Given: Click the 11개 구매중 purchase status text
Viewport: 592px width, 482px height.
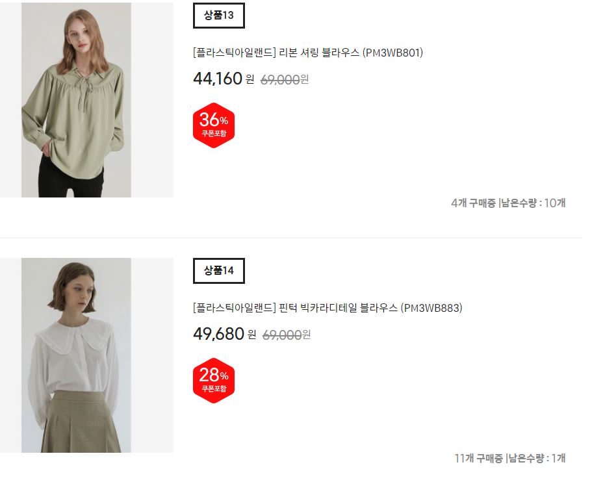Looking at the screenshot, I should (478, 458).
